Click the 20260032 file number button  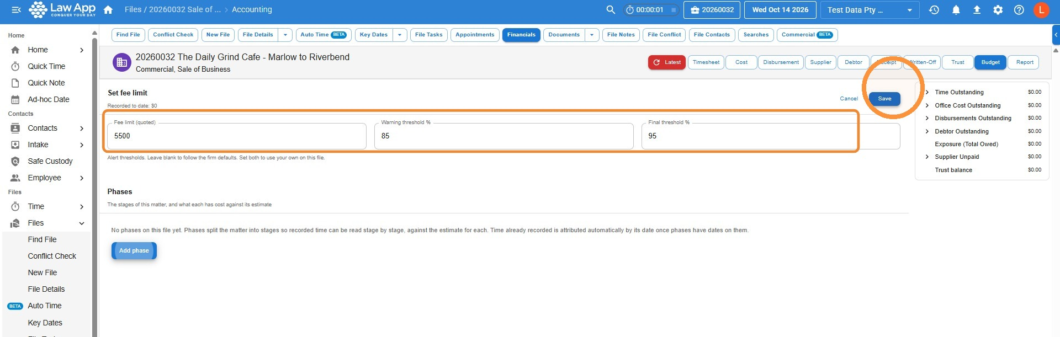coord(712,10)
